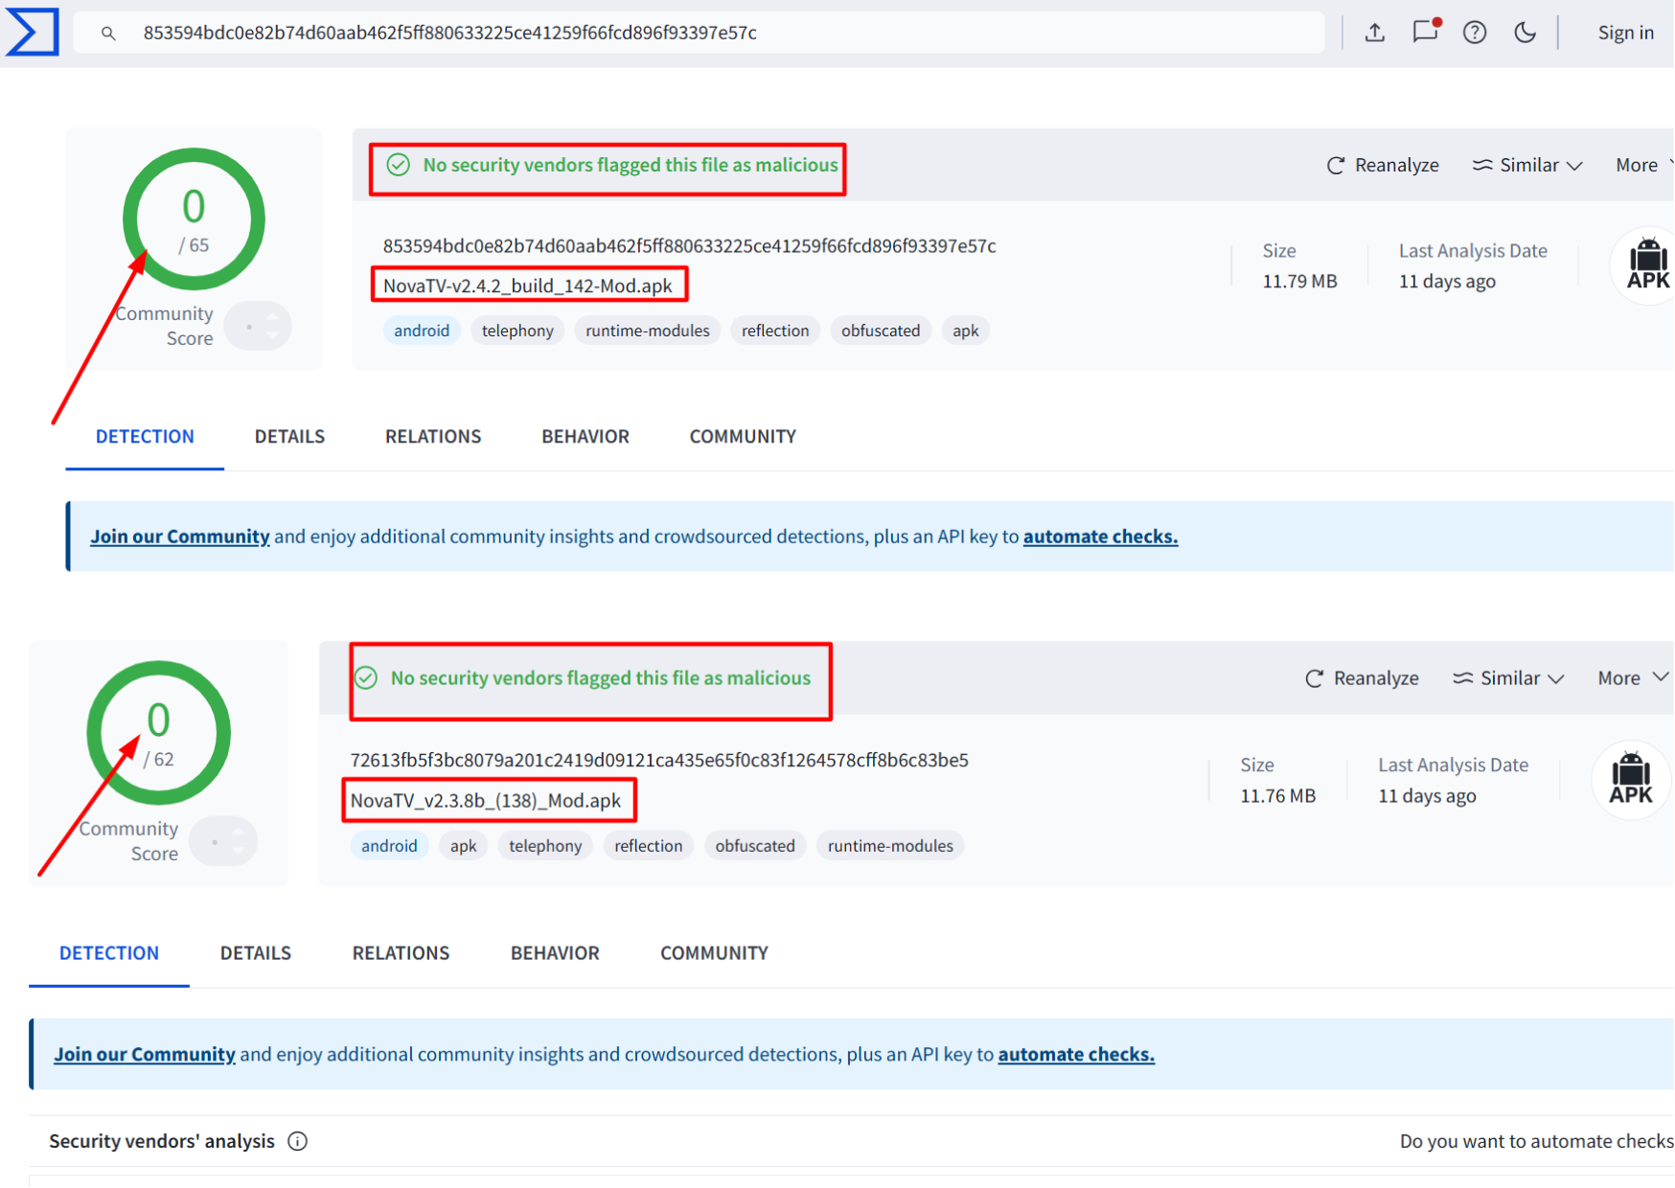
Task: Toggle dark mode moon icon
Action: (1525, 33)
